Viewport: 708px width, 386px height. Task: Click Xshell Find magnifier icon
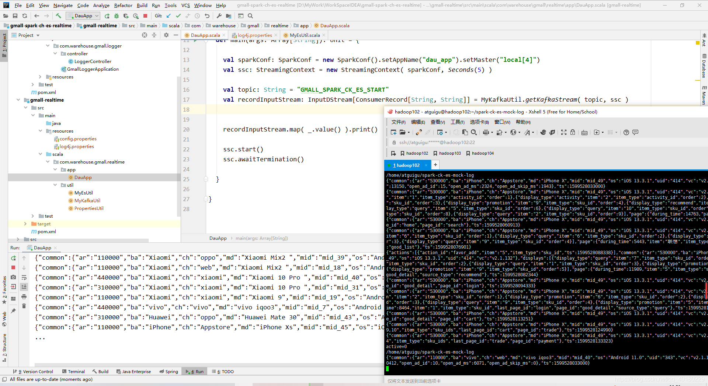[x=474, y=132]
